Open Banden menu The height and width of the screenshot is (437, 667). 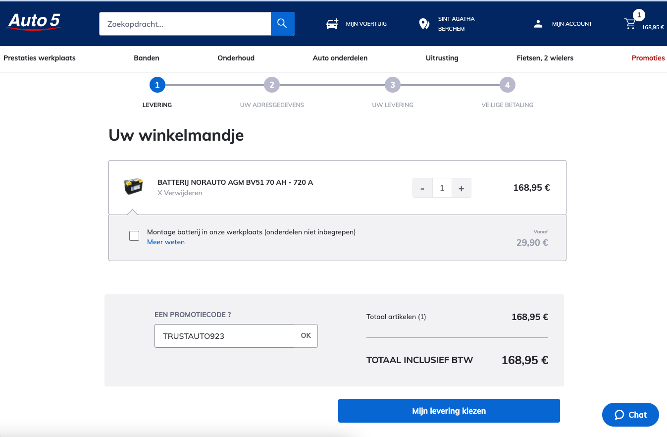(147, 58)
